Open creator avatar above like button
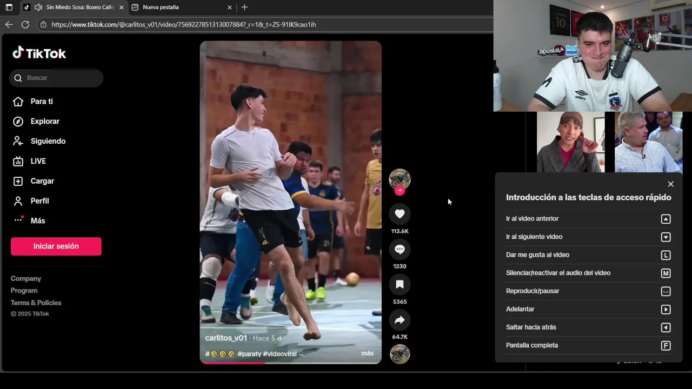This screenshot has height=389, width=692. 400,179
